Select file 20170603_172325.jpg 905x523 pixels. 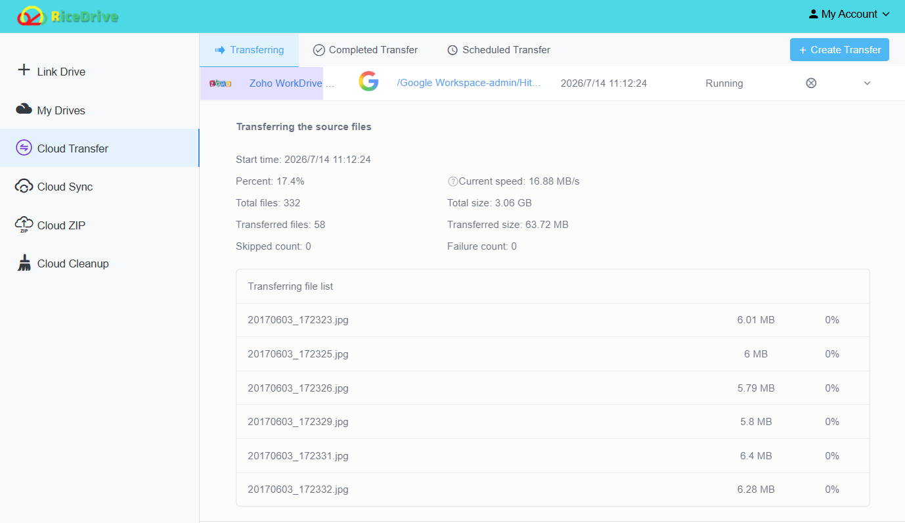tap(298, 354)
